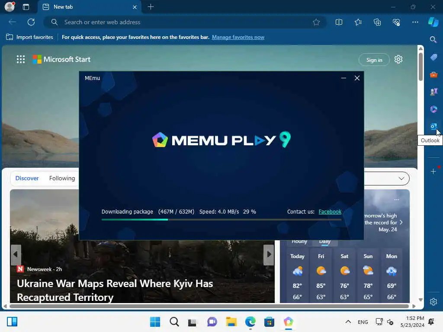Refresh the current page
The image size is (443, 332).
click(x=31, y=22)
